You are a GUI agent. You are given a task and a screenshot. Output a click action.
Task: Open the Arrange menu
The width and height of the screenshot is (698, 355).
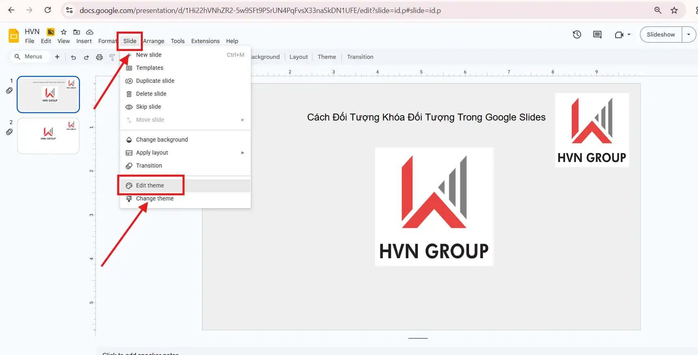tap(154, 41)
